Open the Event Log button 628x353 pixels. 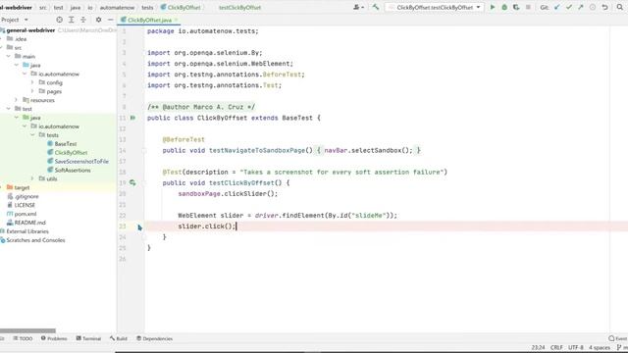(x=617, y=338)
